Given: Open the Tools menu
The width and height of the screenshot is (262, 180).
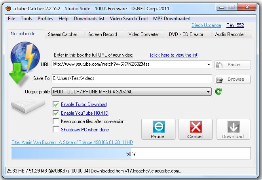Looking at the screenshot, I should pyautogui.click(x=26, y=19).
